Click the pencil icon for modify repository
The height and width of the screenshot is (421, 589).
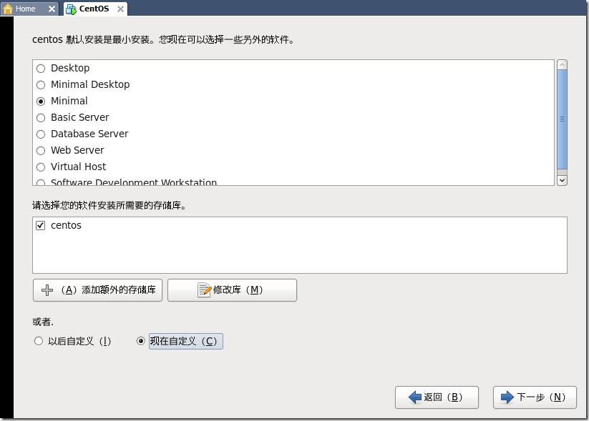point(204,290)
